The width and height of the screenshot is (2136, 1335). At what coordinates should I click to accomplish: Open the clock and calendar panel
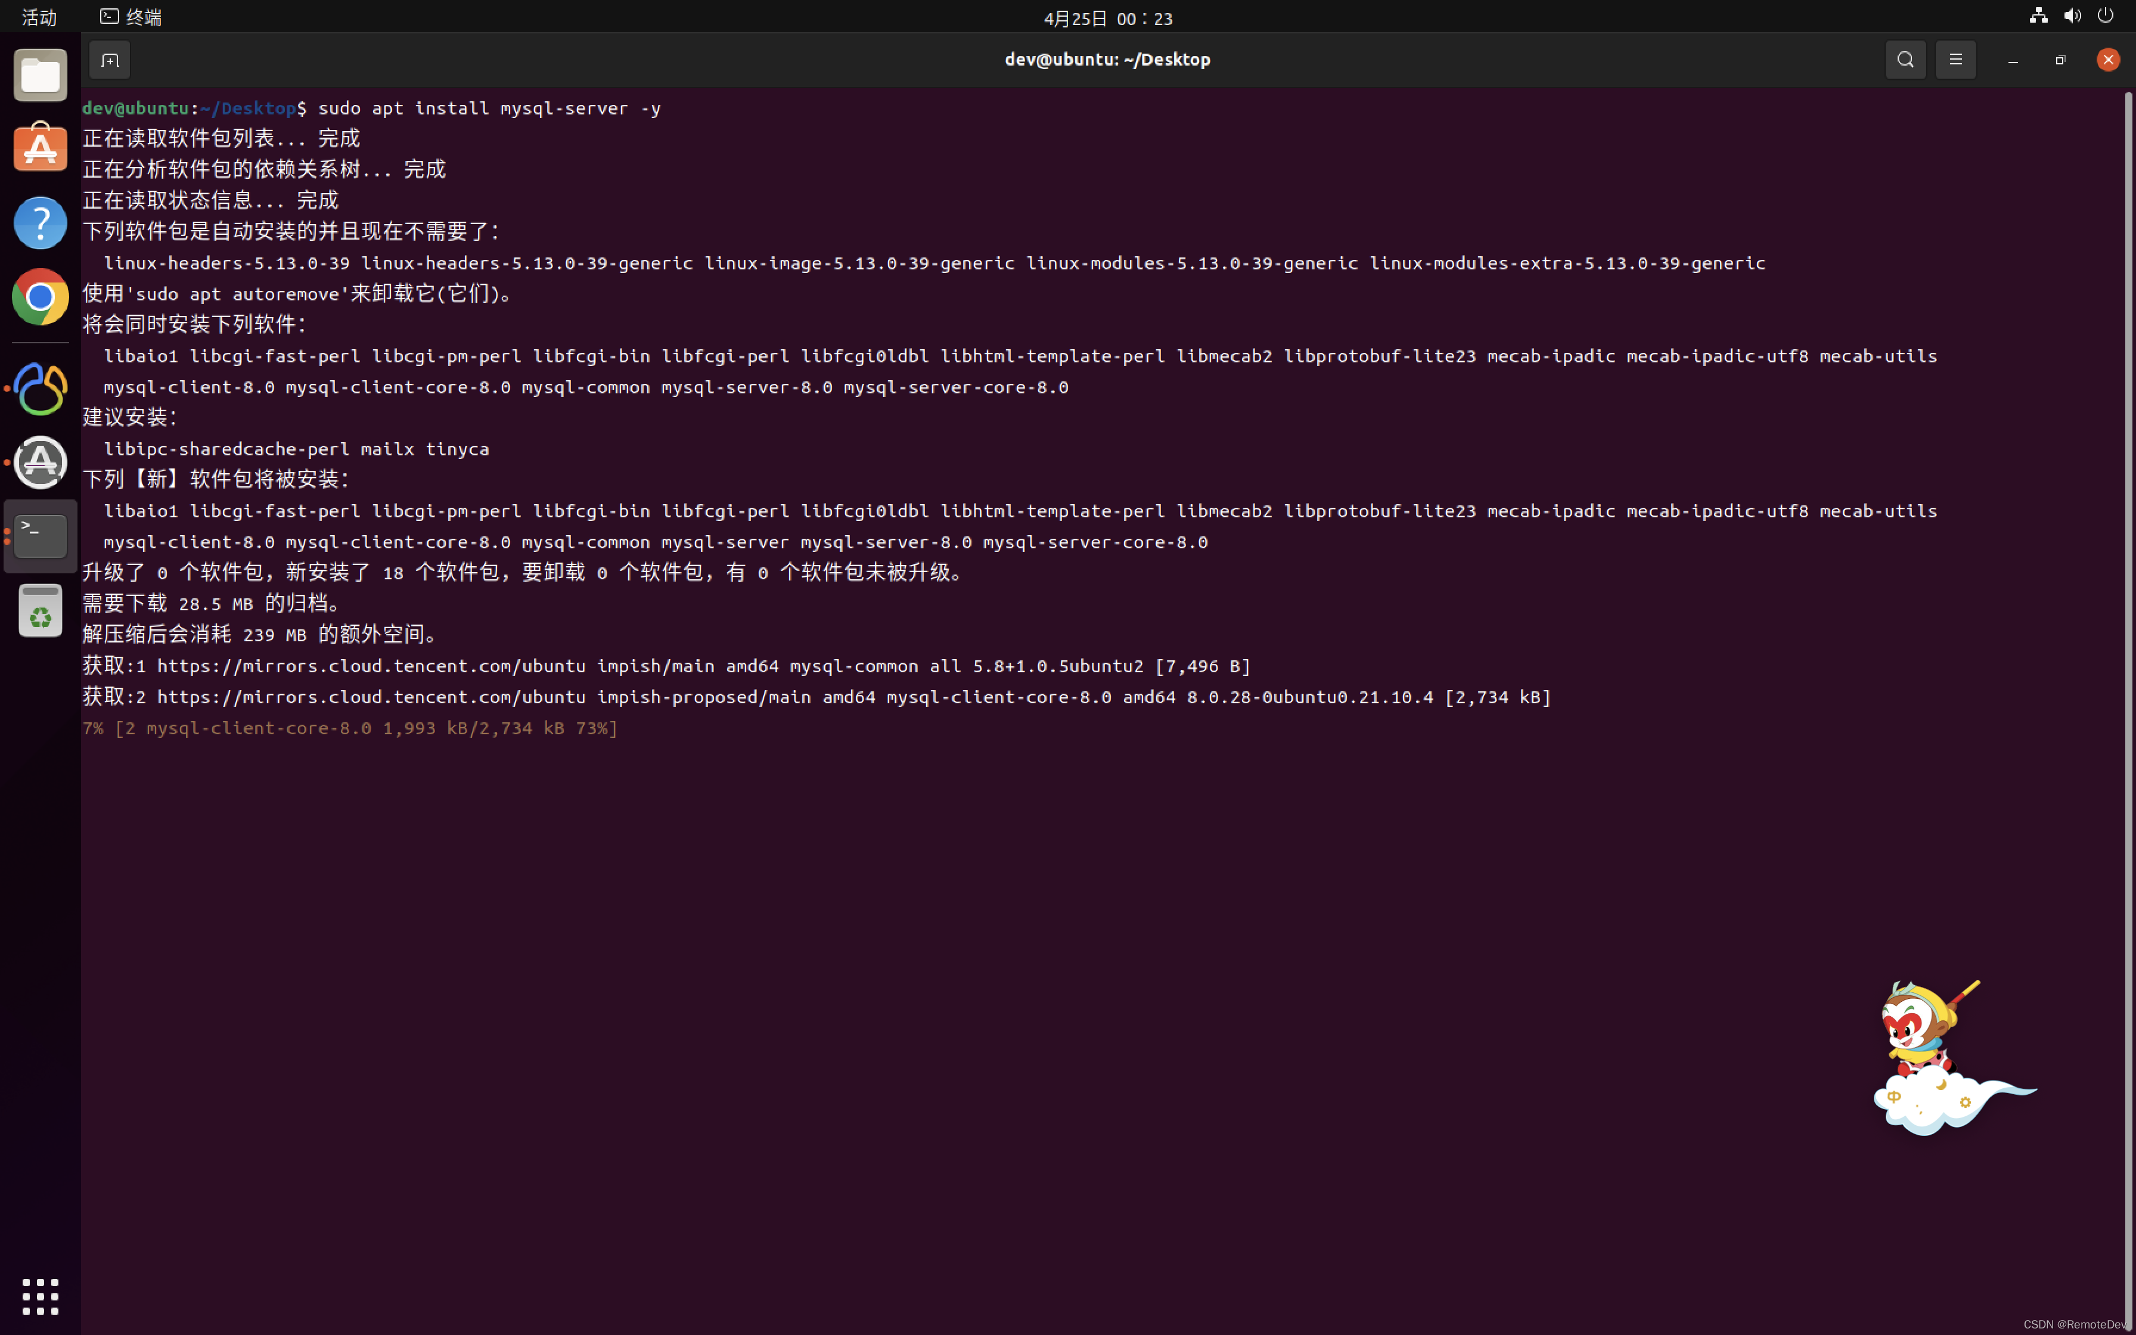1108,18
